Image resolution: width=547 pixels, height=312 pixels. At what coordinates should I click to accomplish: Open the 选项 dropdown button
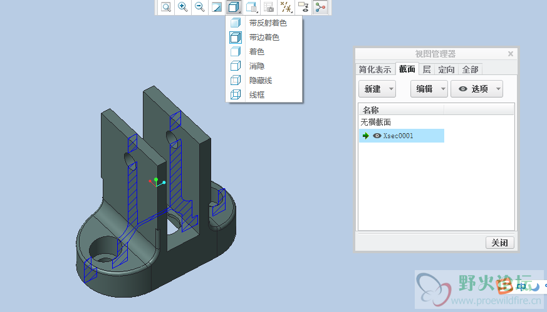(477, 89)
